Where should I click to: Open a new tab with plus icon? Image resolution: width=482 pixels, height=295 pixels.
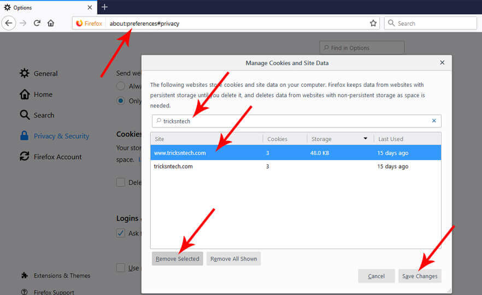(x=104, y=7)
